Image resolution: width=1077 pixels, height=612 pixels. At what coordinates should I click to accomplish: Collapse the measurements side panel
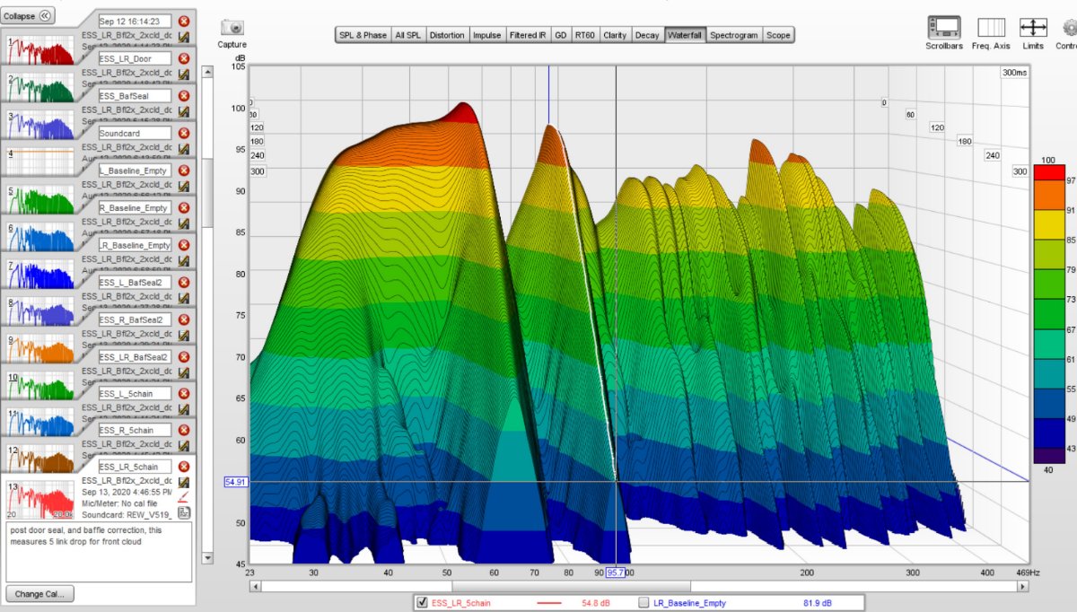(x=29, y=15)
